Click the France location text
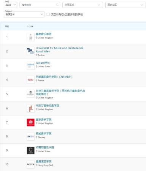The height and width of the screenshot is (171, 146). [x=41, y=81]
